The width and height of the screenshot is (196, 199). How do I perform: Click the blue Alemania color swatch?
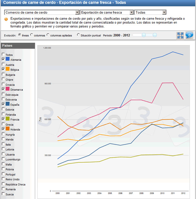coord(8,59)
